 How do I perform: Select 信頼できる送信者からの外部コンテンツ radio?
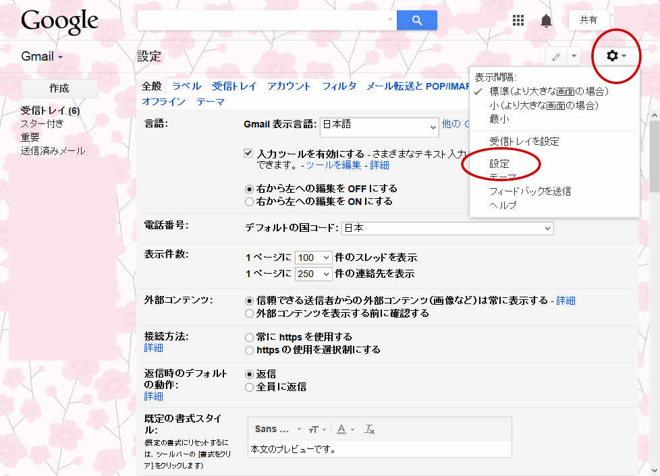(249, 301)
